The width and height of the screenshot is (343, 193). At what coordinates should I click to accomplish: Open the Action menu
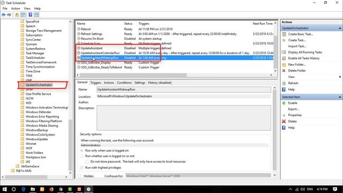(x=16, y=9)
